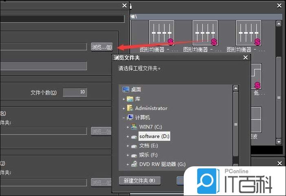Click the WIN7 (C:) drive icon
286x196 pixels.
tap(134, 127)
